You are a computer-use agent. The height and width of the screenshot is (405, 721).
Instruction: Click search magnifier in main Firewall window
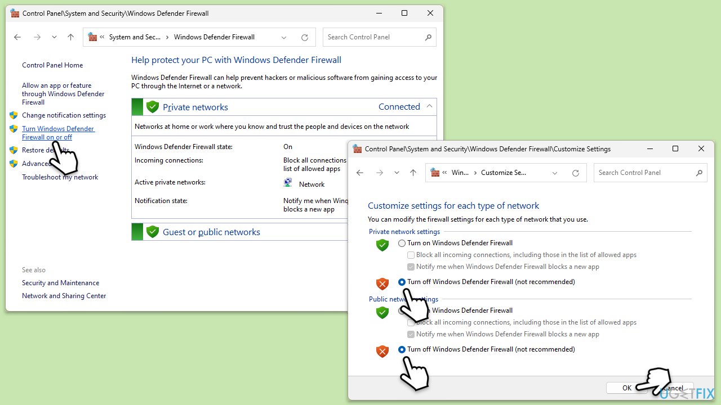coord(429,37)
